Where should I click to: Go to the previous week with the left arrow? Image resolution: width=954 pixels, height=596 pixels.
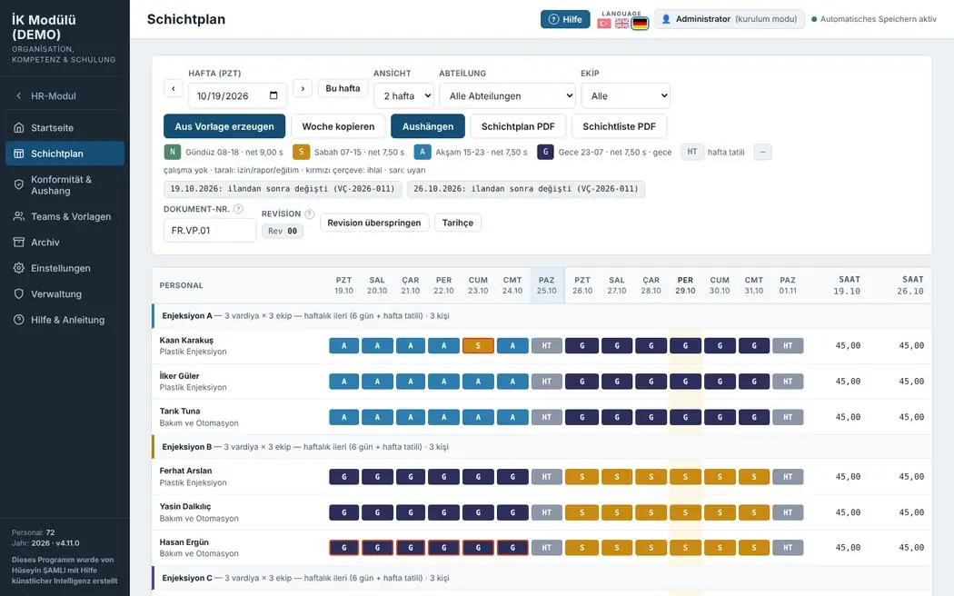pos(174,88)
